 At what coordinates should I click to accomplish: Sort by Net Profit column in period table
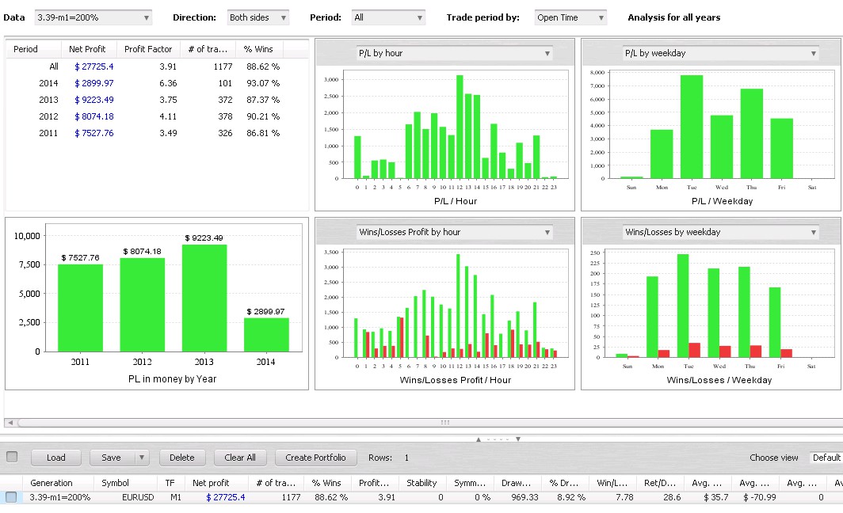coord(88,49)
